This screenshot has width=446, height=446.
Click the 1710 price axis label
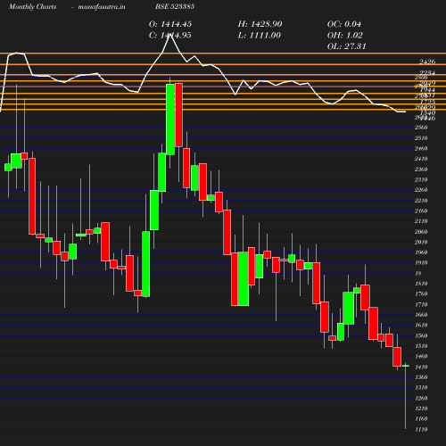tap(421, 304)
